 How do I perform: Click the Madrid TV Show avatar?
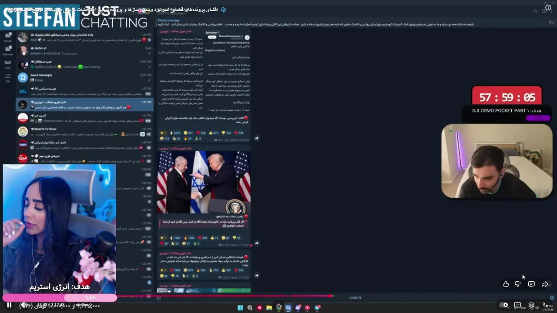23,131
